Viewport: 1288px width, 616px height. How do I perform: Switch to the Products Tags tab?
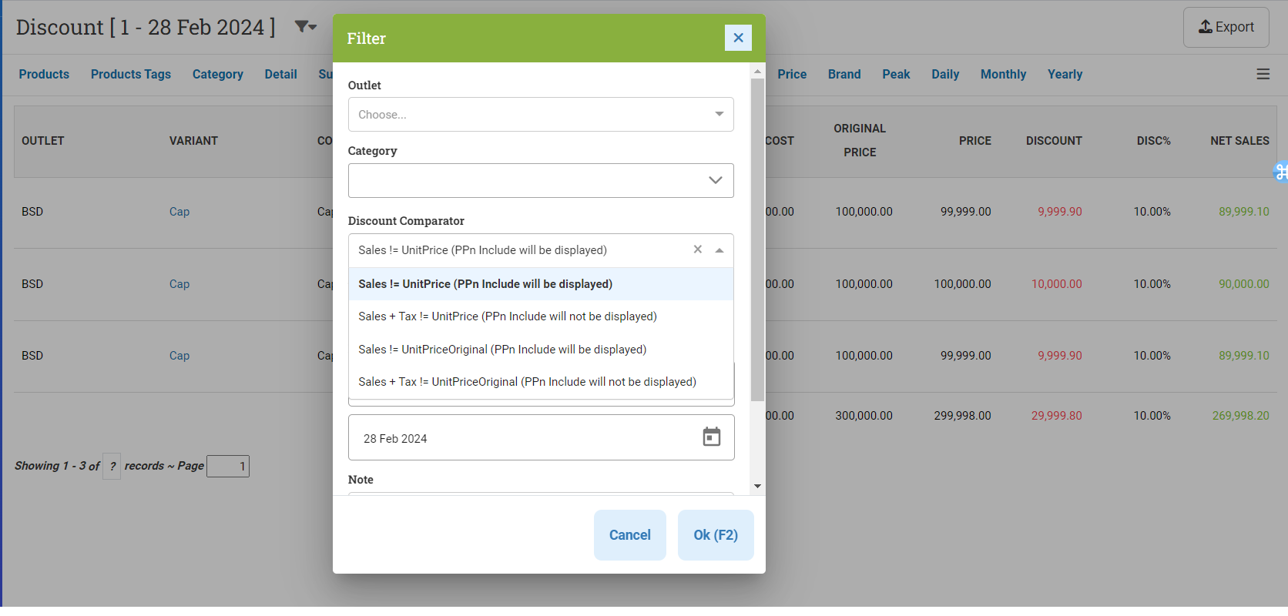[131, 74]
